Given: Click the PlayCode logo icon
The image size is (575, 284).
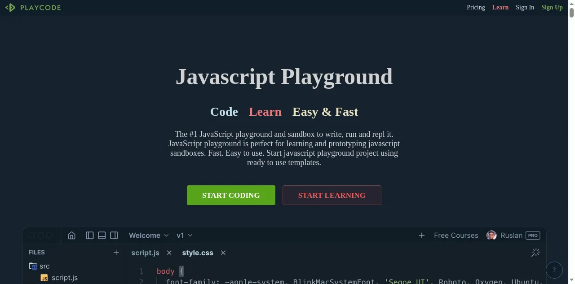Looking at the screenshot, I should 10,8.
